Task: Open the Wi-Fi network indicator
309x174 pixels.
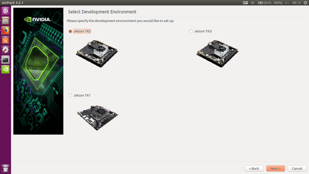Action: [253, 3]
